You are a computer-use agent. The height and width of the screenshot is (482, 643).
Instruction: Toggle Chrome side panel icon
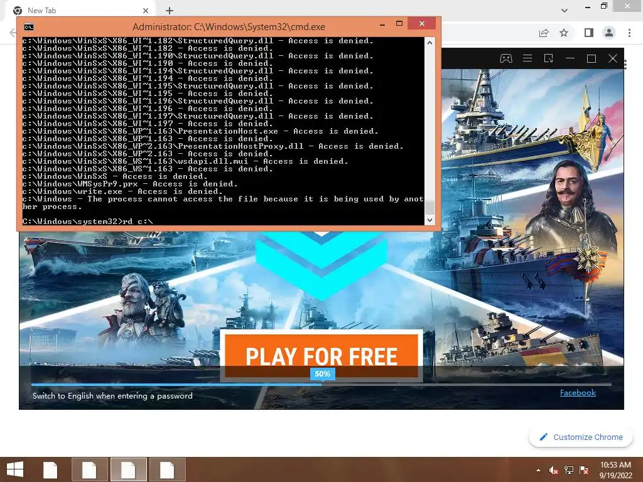(x=589, y=33)
